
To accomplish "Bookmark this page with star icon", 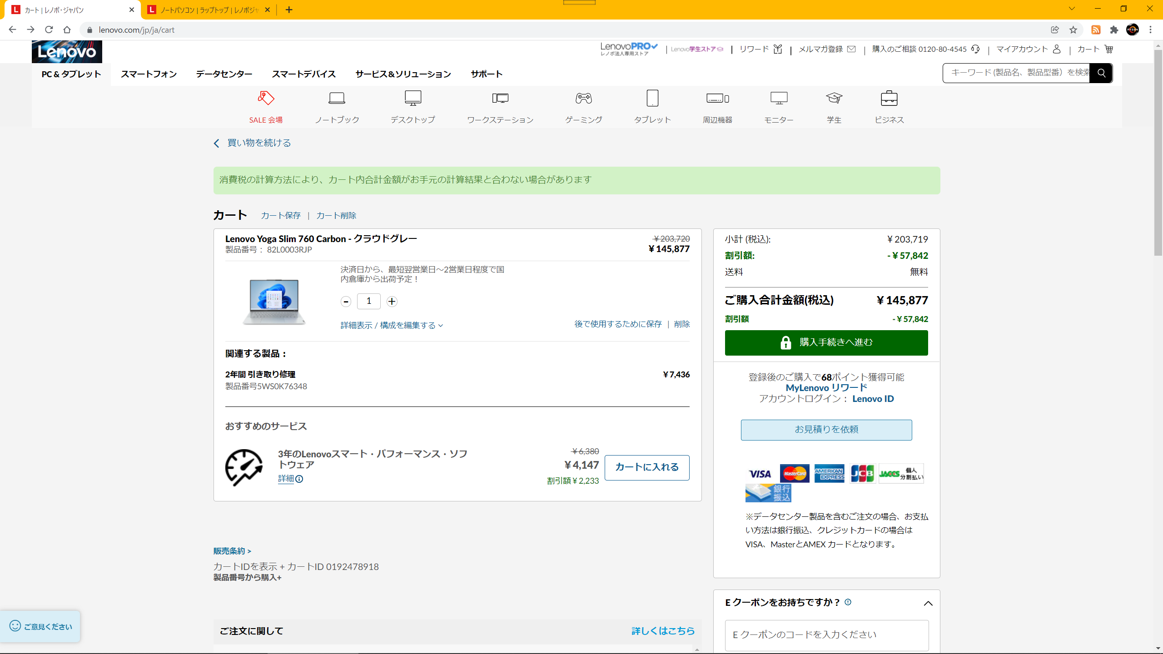I will (x=1073, y=30).
